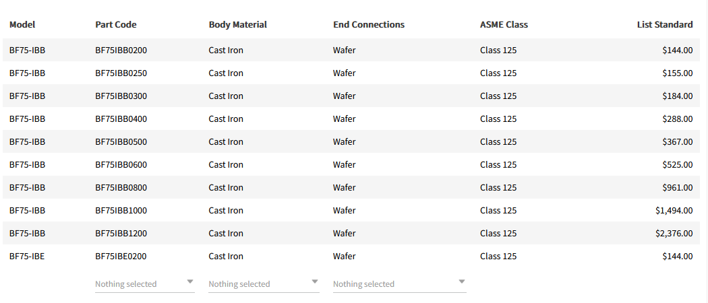Click the List Standard column header
Viewport: 708px width, 303px height.
pyautogui.click(x=665, y=25)
